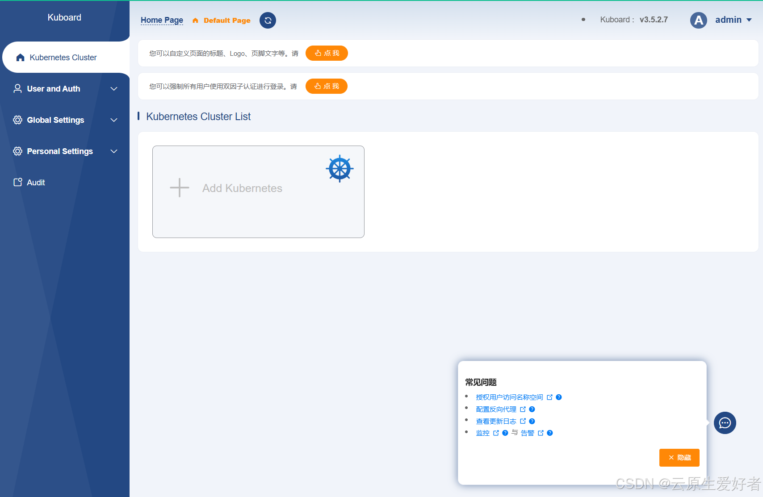
Task: Open the chat bubble help button
Action: [x=725, y=423]
